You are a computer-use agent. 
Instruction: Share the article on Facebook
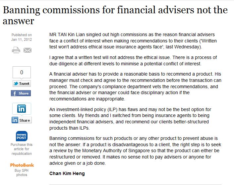click(22, 93)
